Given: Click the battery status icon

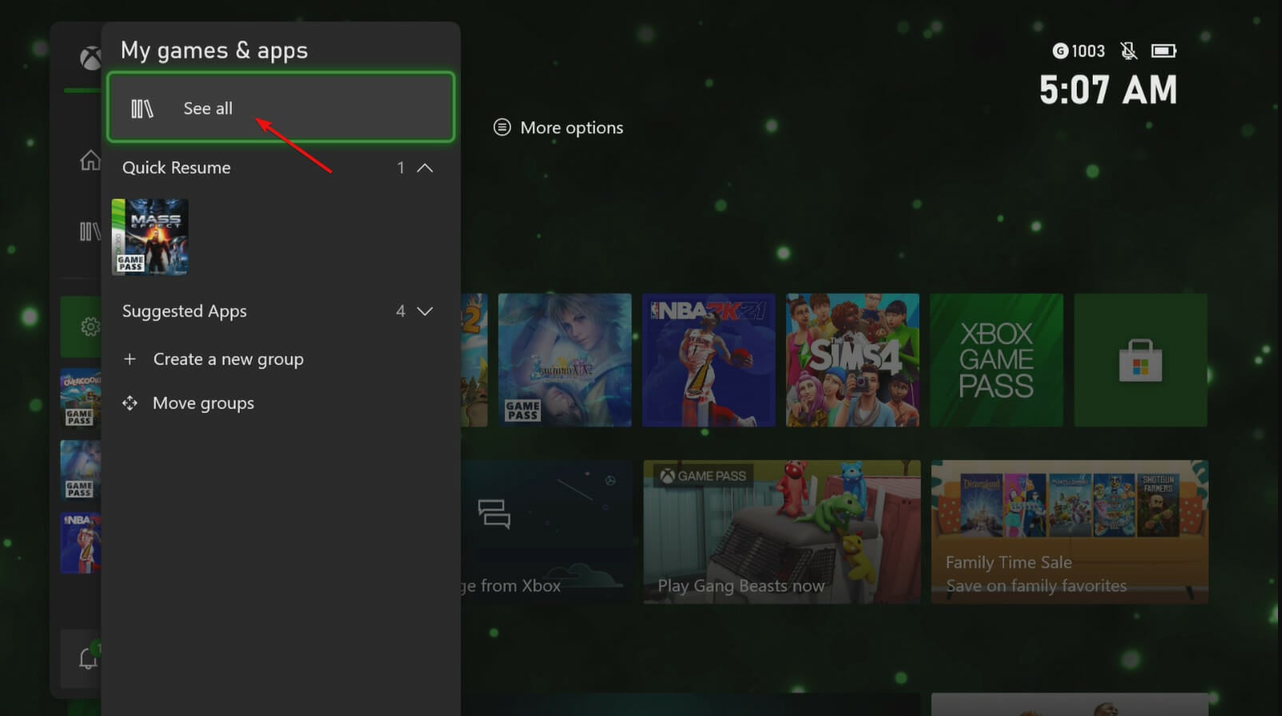Looking at the screenshot, I should 1163,51.
